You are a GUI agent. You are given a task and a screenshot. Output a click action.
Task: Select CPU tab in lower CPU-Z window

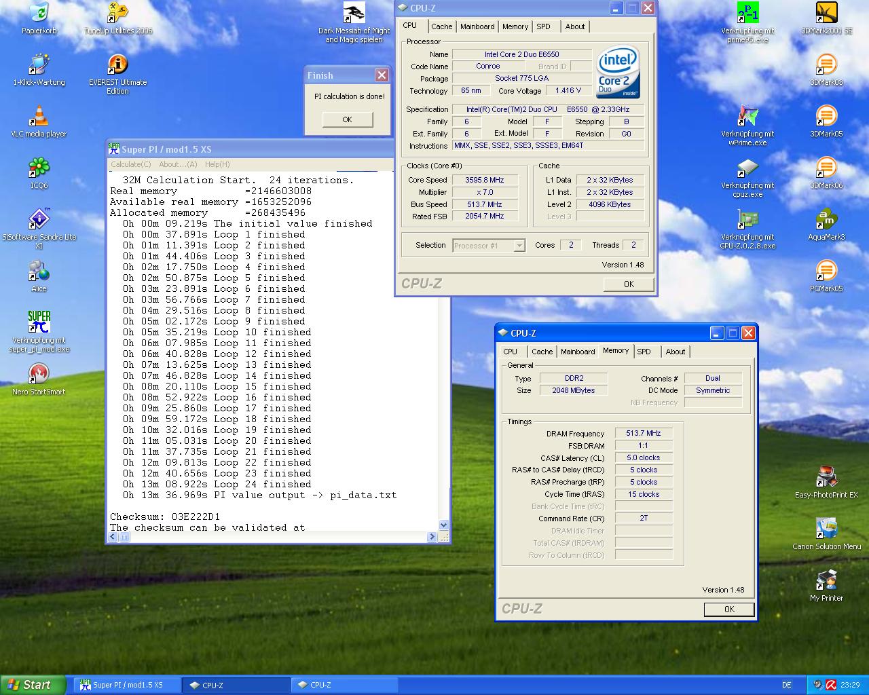point(511,352)
